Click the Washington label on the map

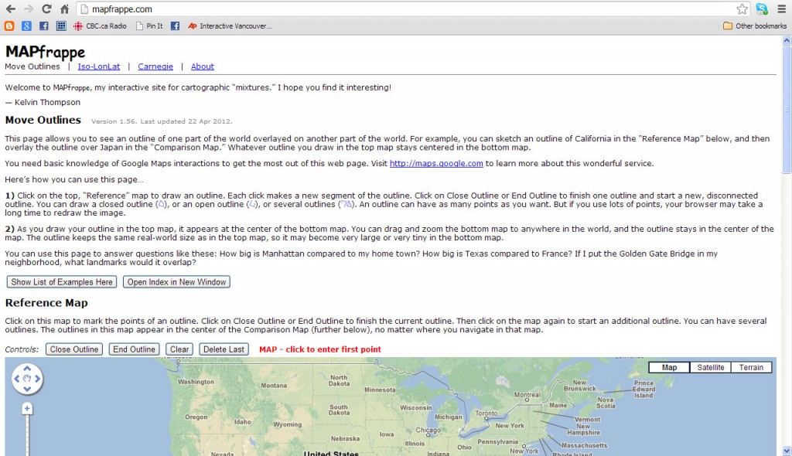click(196, 382)
